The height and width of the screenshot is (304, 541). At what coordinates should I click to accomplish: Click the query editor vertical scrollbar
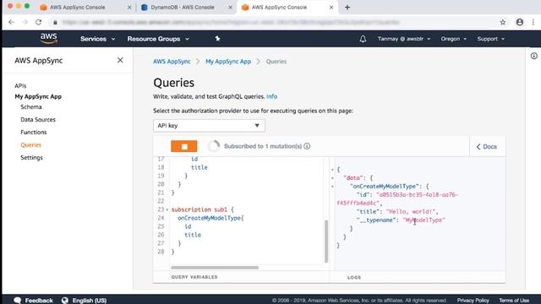click(326, 242)
